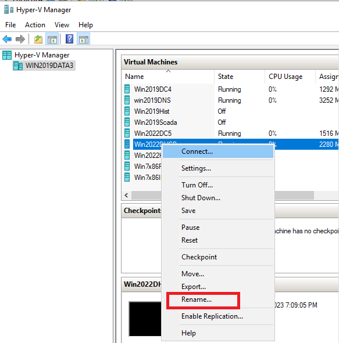Click the left scroll arrow of VM list
Viewport: 339px width, 343px height.
tap(126, 195)
